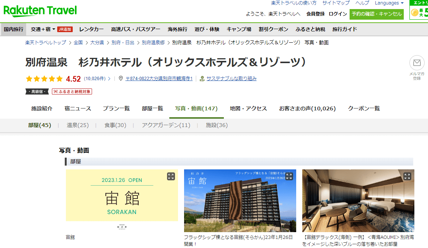The image size is (428, 248).
Task: Open the 地図・アクセス tab
Action: tap(248, 108)
